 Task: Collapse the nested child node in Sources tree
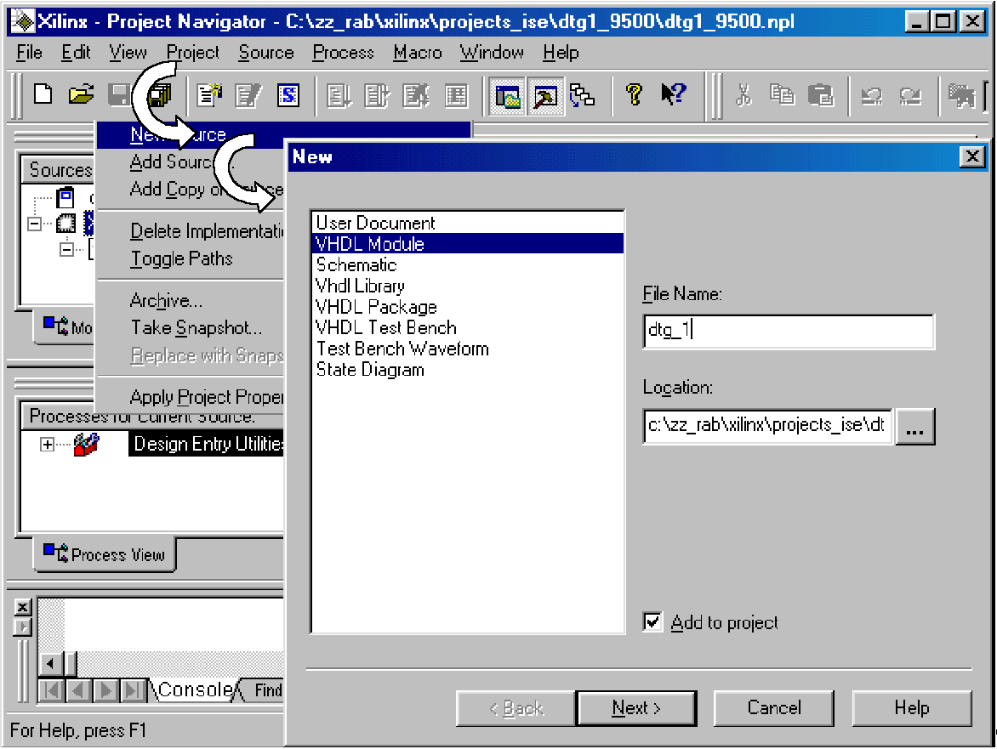(x=66, y=250)
